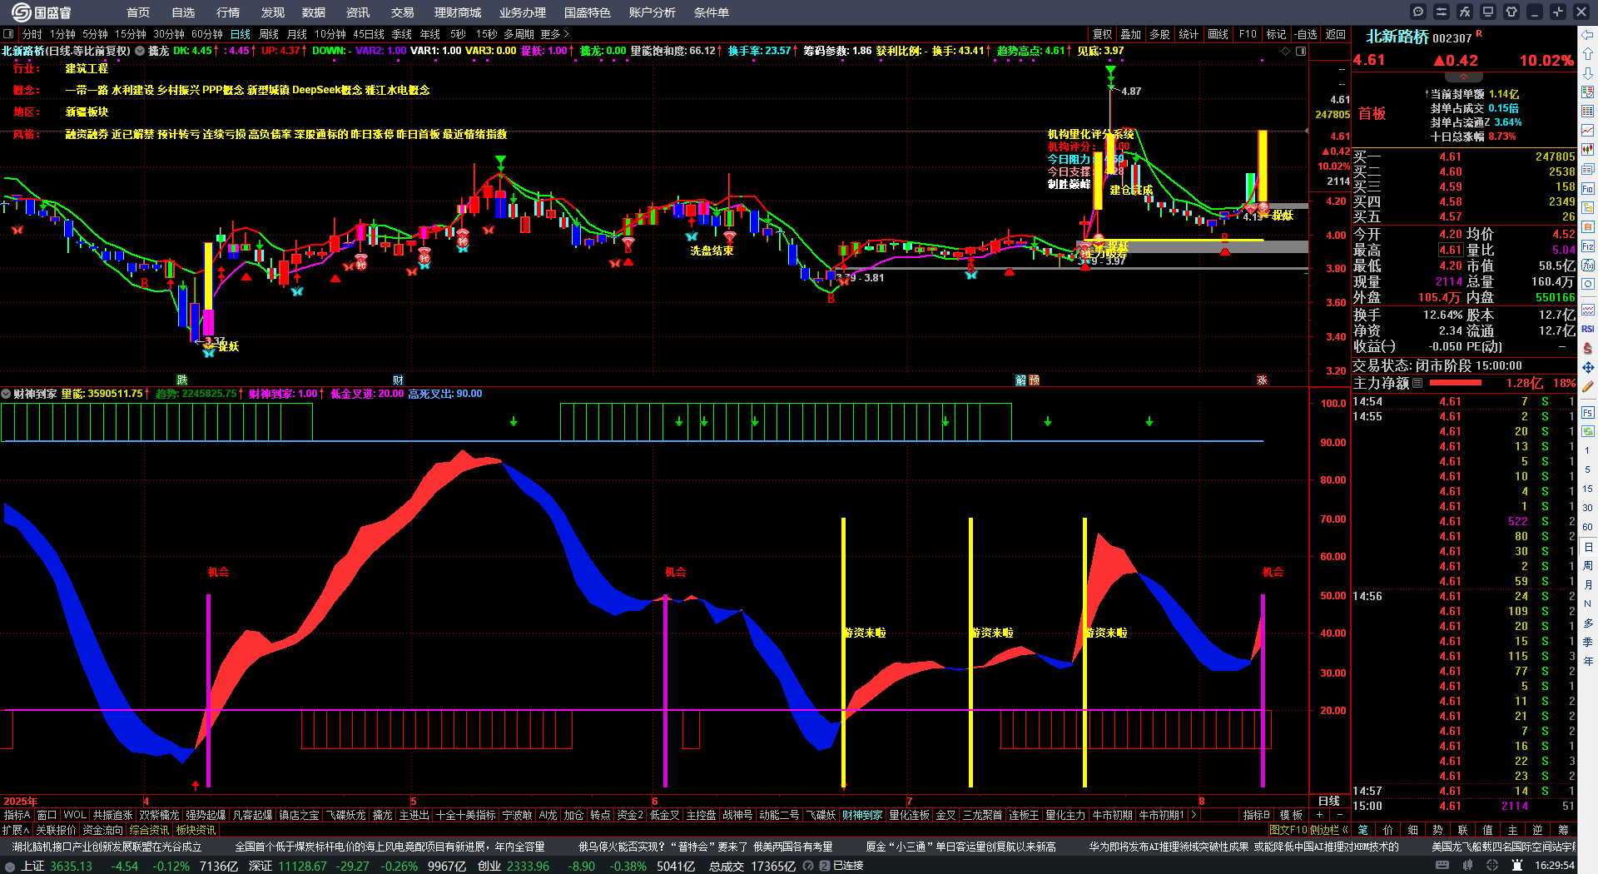This screenshot has width=1598, height=874.
Task: Click the line chart icon on right sidebar
Action: click(x=1588, y=131)
